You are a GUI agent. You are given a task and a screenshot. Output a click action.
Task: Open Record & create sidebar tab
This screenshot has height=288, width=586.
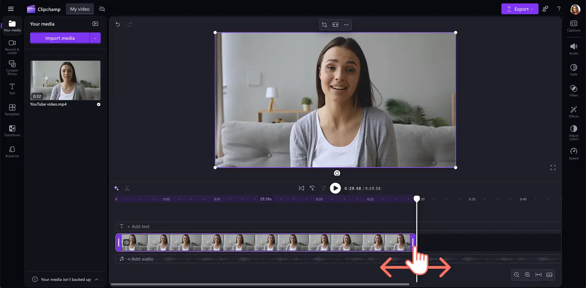12,47
